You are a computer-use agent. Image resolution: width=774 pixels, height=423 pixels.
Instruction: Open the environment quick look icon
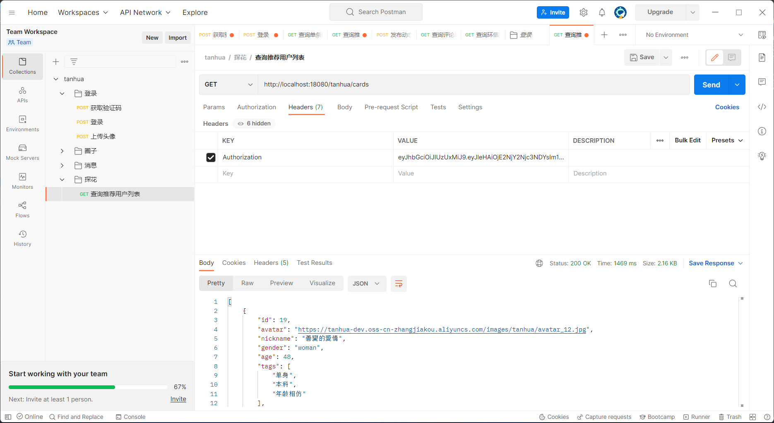(x=762, y=35)
